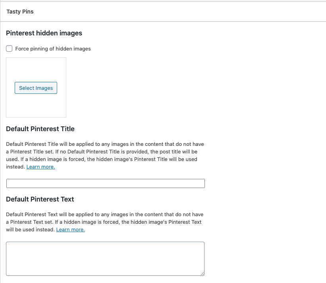
Task: Toggle the checkbox beside Force pinning label
Action: pos(9,48)
